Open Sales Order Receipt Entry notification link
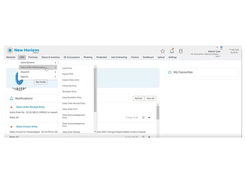The width and height of the screenshot is (245, 183). pyautogui.click(x=30, y=107)
